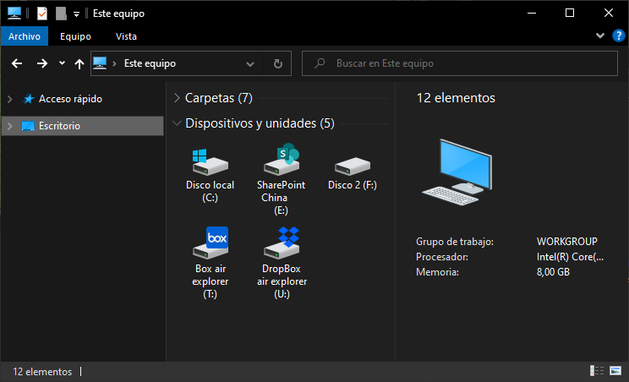Click the computer image in details pane

pyautogui.click(x=457, y=172)
